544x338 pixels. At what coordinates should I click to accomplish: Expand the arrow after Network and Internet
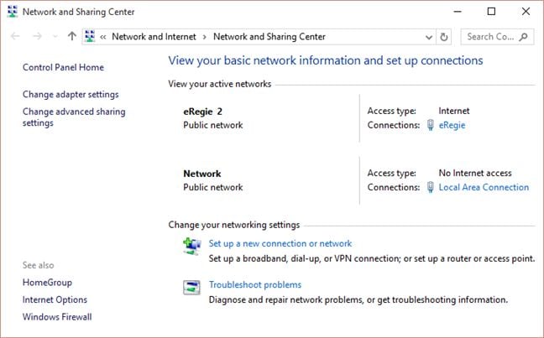point(204,37)
